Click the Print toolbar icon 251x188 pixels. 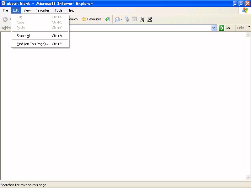pyautogui.click(x=127, y=19)
